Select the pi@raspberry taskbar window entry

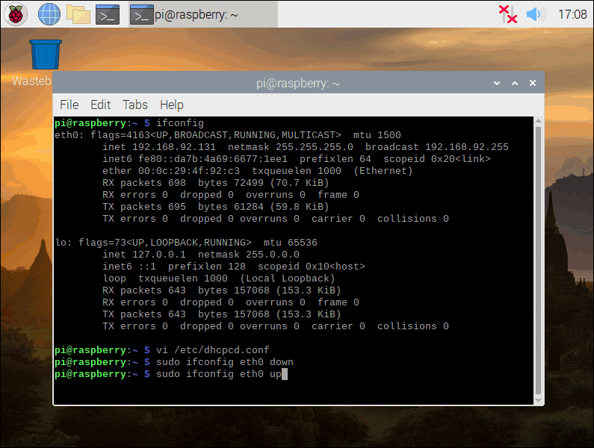tap(203, 14)
